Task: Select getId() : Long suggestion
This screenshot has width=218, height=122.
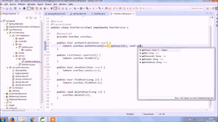Action: coord(149,53)
